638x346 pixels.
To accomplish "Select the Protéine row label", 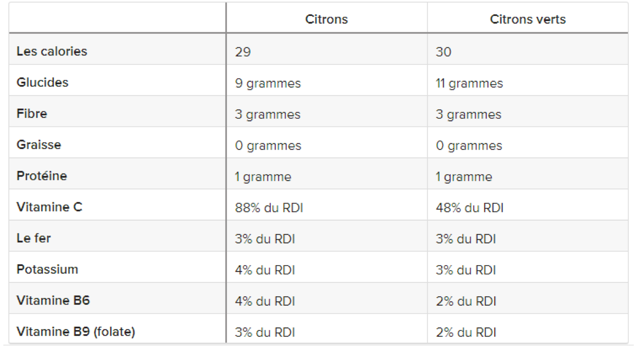I will coord(42,176).
